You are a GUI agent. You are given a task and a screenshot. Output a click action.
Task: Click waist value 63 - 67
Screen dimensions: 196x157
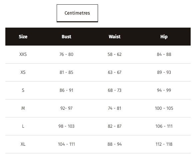115,72
